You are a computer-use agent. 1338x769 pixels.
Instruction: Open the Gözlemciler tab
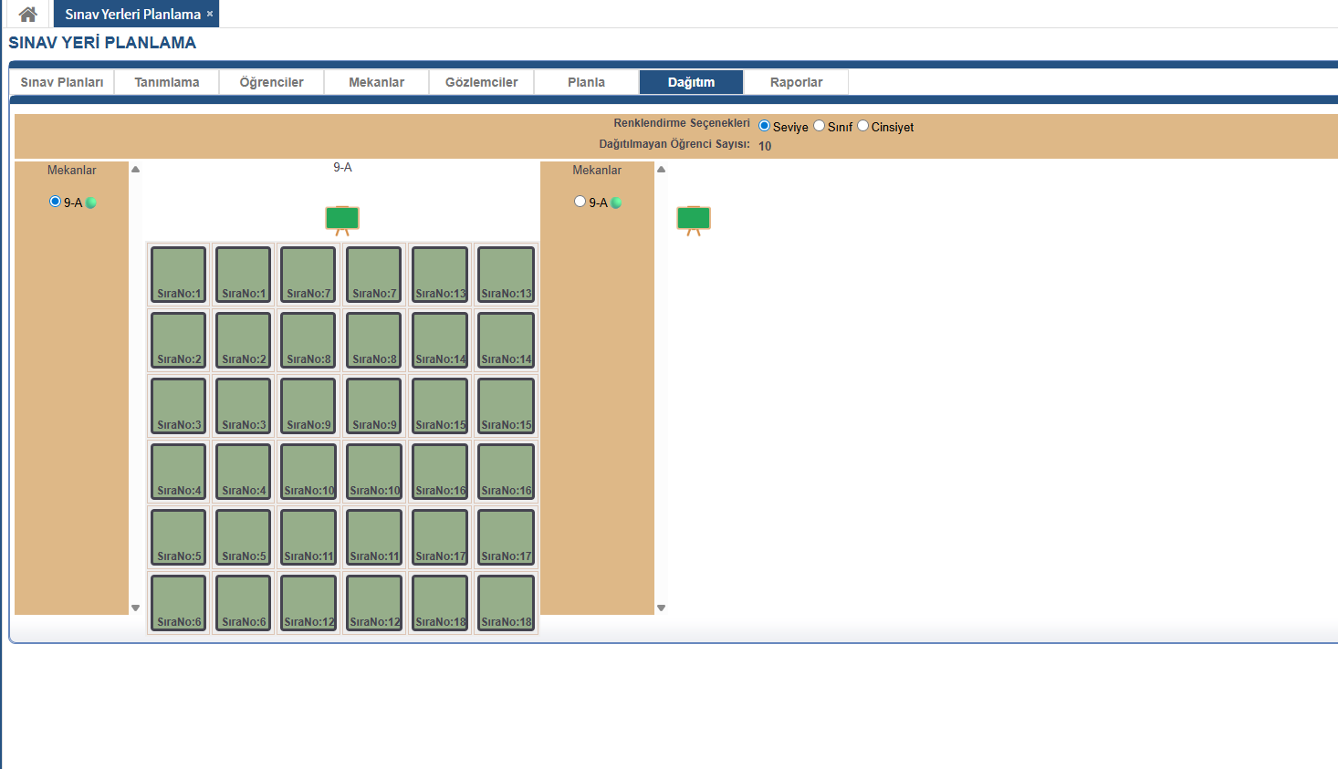point(481,82)
